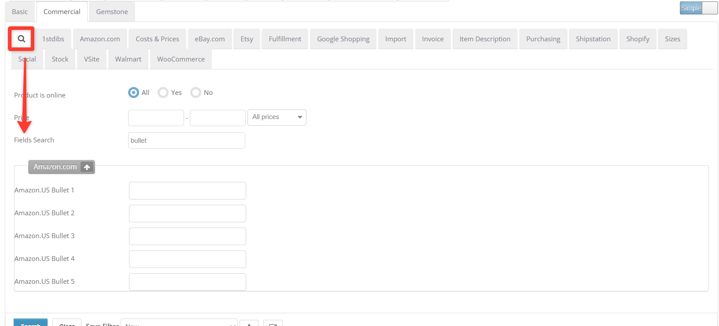Open the Social tab
719x326 pixels.
27,59
